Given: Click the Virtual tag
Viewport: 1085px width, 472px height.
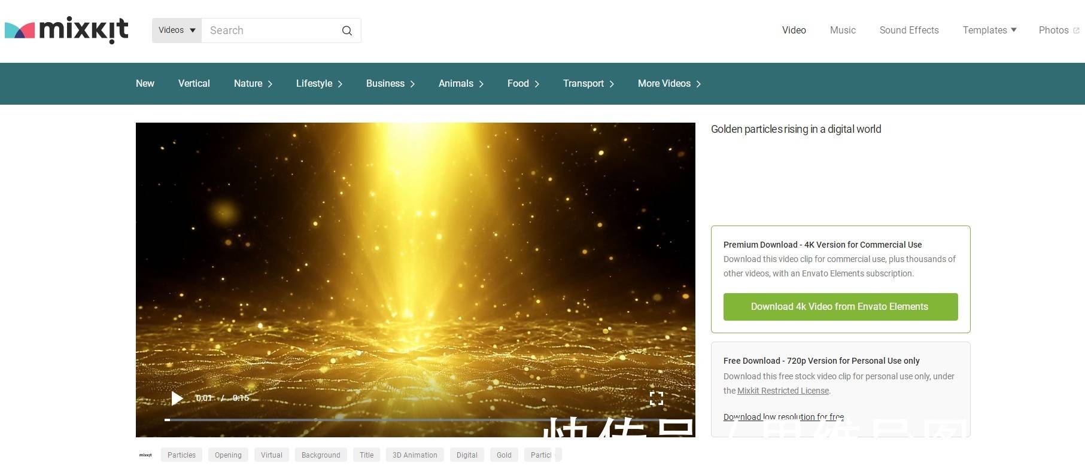Looking at the screenshot, I should pos(272,455).
